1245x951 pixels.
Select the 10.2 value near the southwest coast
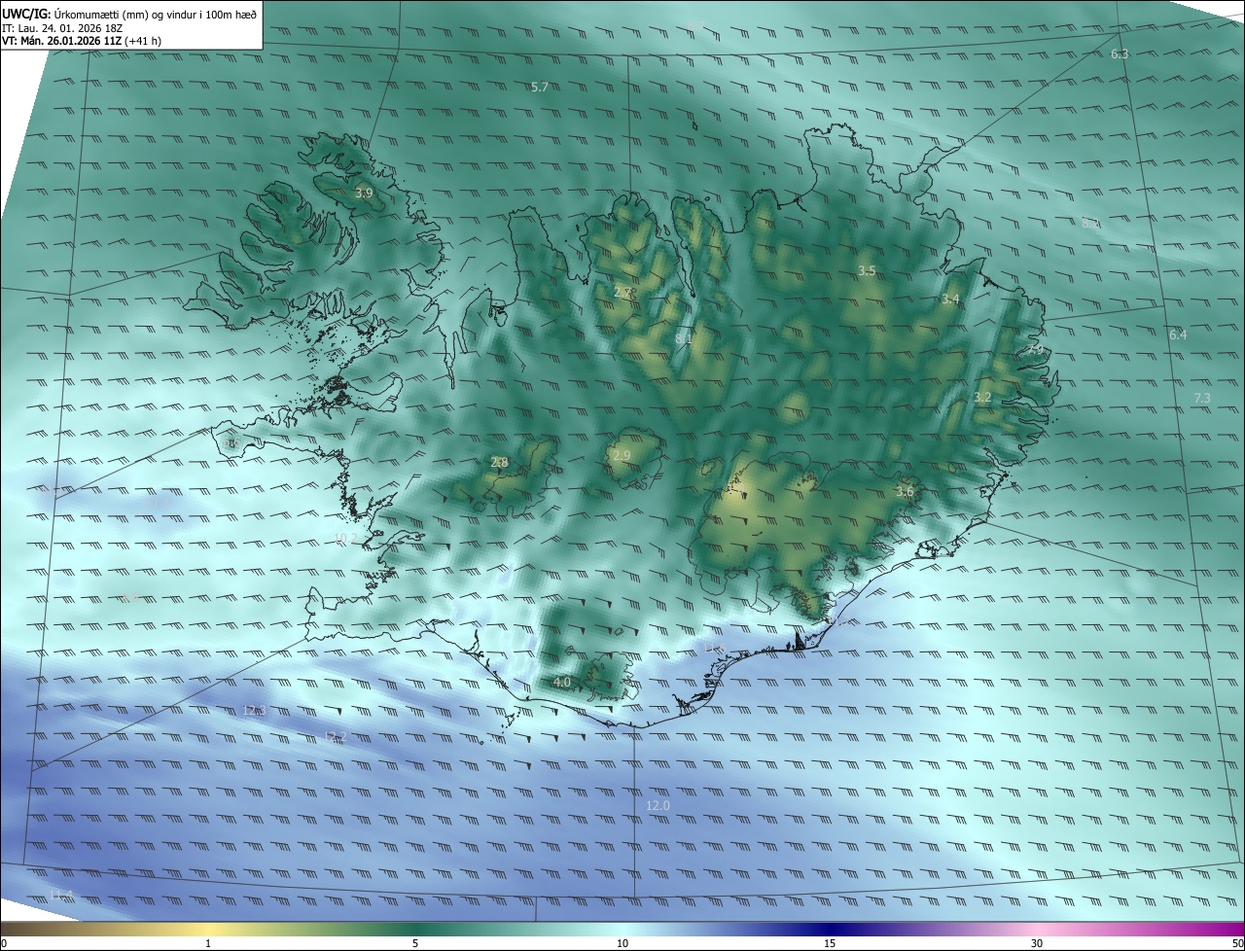pos(345,538)
